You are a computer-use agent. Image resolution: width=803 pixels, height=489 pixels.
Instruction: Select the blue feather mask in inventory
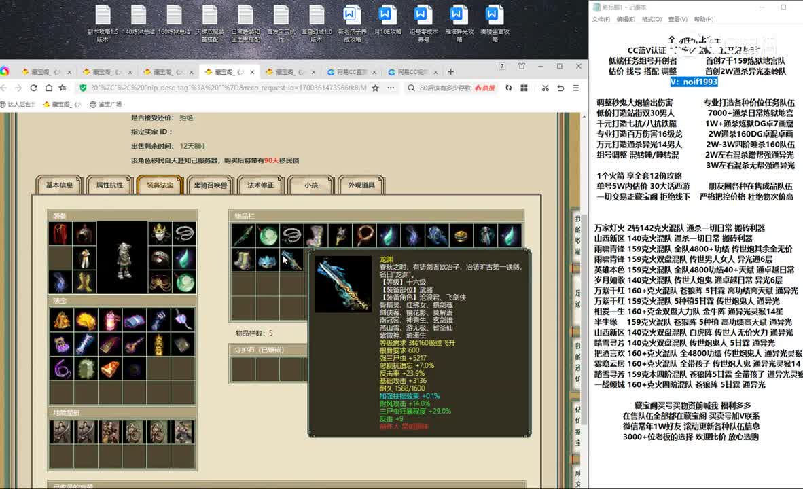pyautogui.click(x=267, y=260)
